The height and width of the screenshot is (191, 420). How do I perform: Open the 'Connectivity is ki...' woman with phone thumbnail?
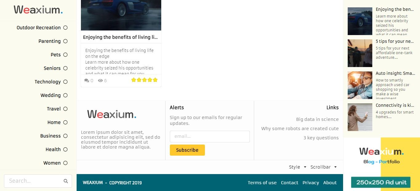(360, 117)
